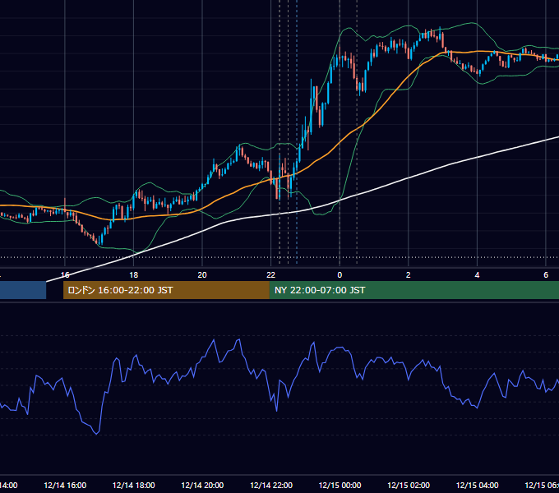Click the 12/15 00:00 date label

pos(340,485)
